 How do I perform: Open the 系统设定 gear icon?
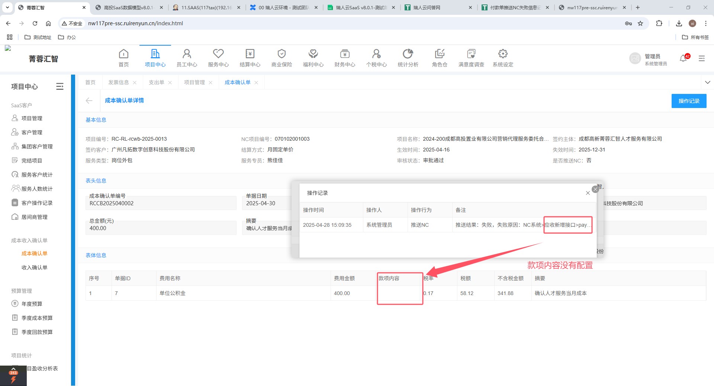(x=503, y=54)
